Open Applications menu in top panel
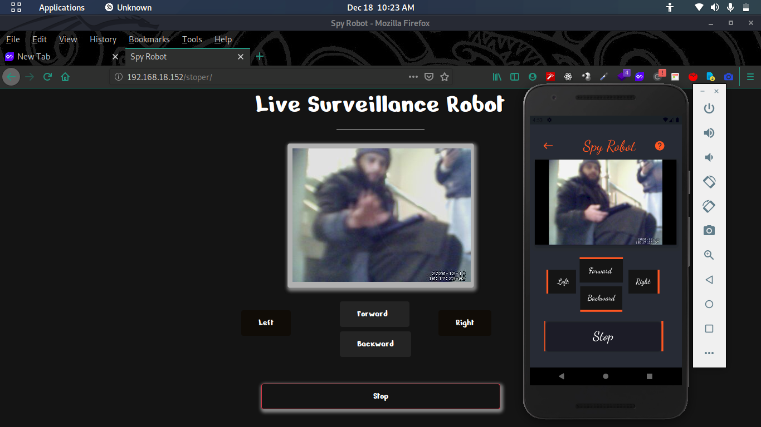Image resolution: width=761 pixels, height=427 pixels. [62, 8]
